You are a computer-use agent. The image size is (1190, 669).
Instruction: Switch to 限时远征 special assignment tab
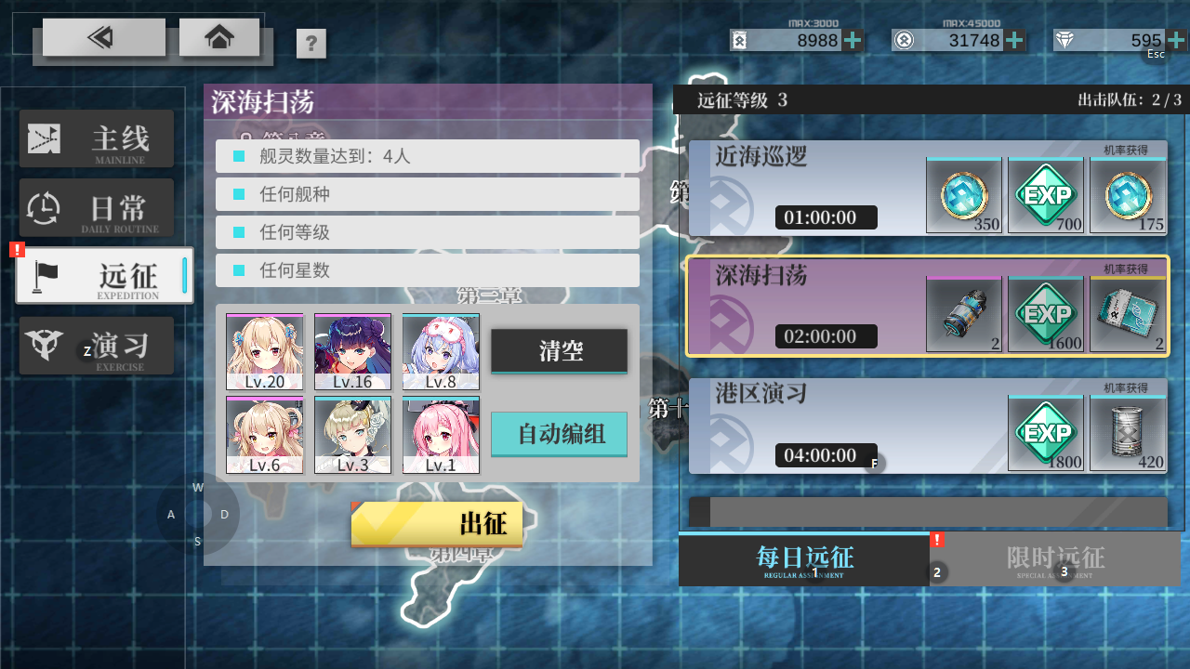click(x=1055, y=560)
